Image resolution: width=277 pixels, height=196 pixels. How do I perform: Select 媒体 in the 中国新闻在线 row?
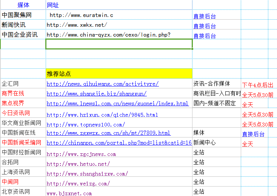click(217, 133)
